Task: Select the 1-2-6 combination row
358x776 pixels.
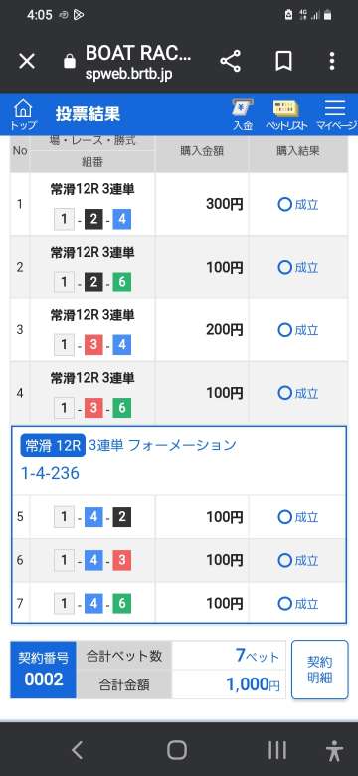Action: coord(179,268)
